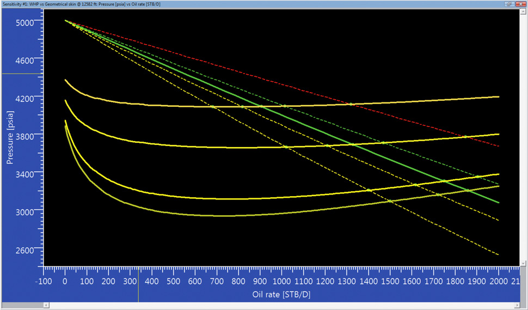The width and height of the screenshot is (528, 310).
Task: Select the 5000 tick label on pressure axis
Action: click(25, 22)
